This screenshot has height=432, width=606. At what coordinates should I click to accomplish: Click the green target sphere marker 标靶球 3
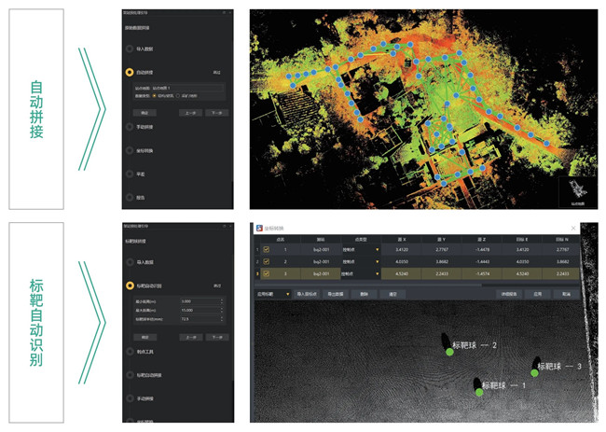click(533, 372)
